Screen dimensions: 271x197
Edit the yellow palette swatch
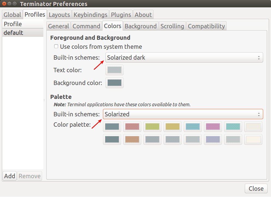(173, 126)
